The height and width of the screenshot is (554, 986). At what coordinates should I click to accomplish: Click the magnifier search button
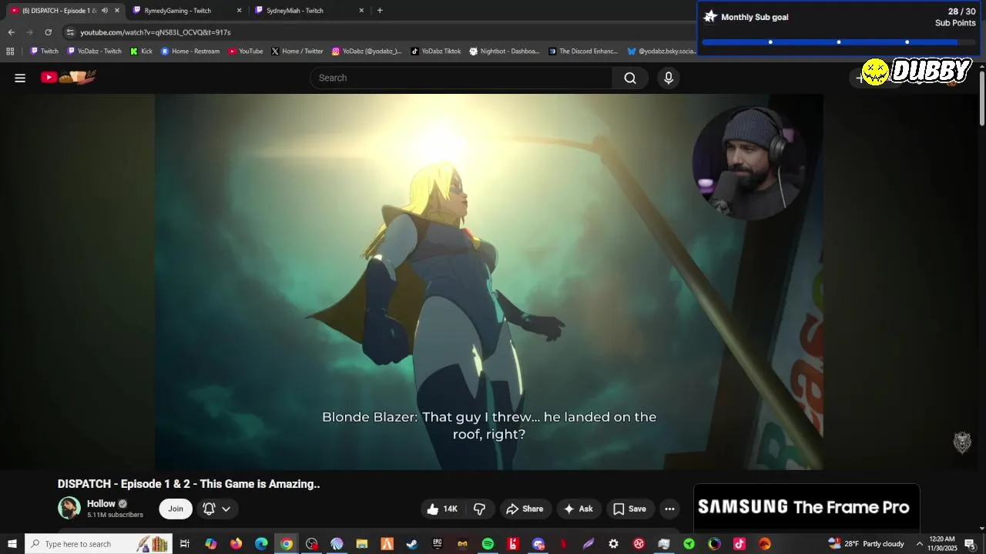pyautogui.click(x=630, y=78)
